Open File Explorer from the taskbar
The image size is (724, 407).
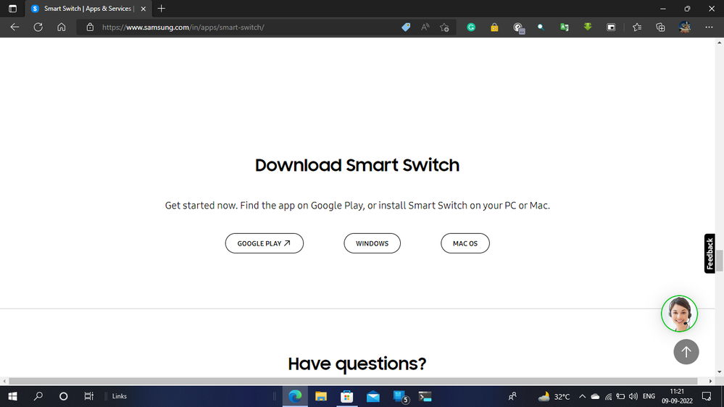coord(321,396)
